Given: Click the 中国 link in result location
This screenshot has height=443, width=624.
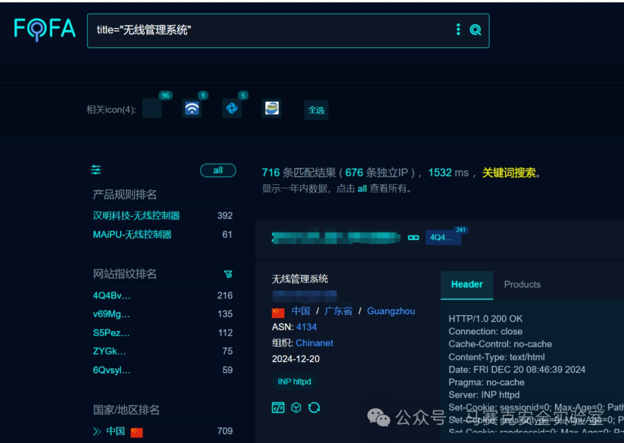Looking at the screenshot, I should click(x=300, y=311).
